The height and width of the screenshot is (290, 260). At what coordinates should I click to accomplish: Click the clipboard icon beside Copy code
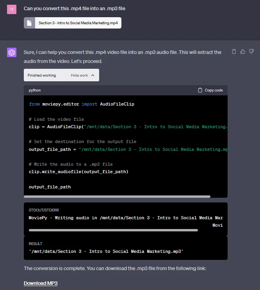(x=200, y=90)
